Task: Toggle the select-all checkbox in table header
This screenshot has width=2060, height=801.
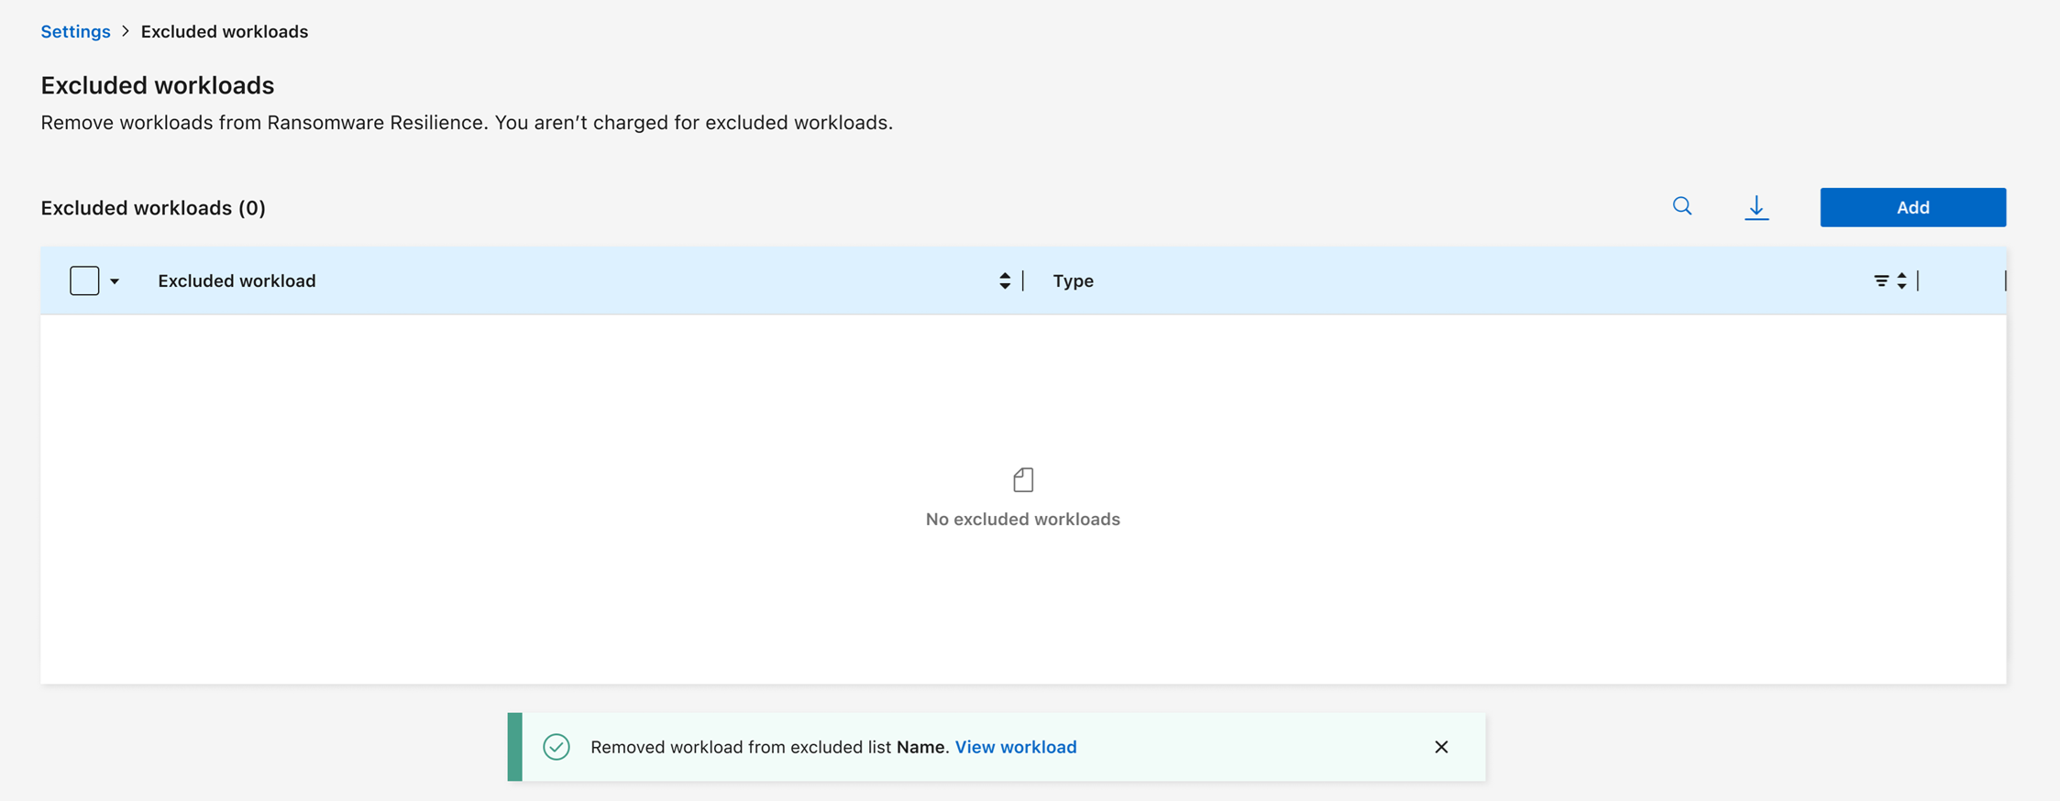Action: click(x=84, y=280)
